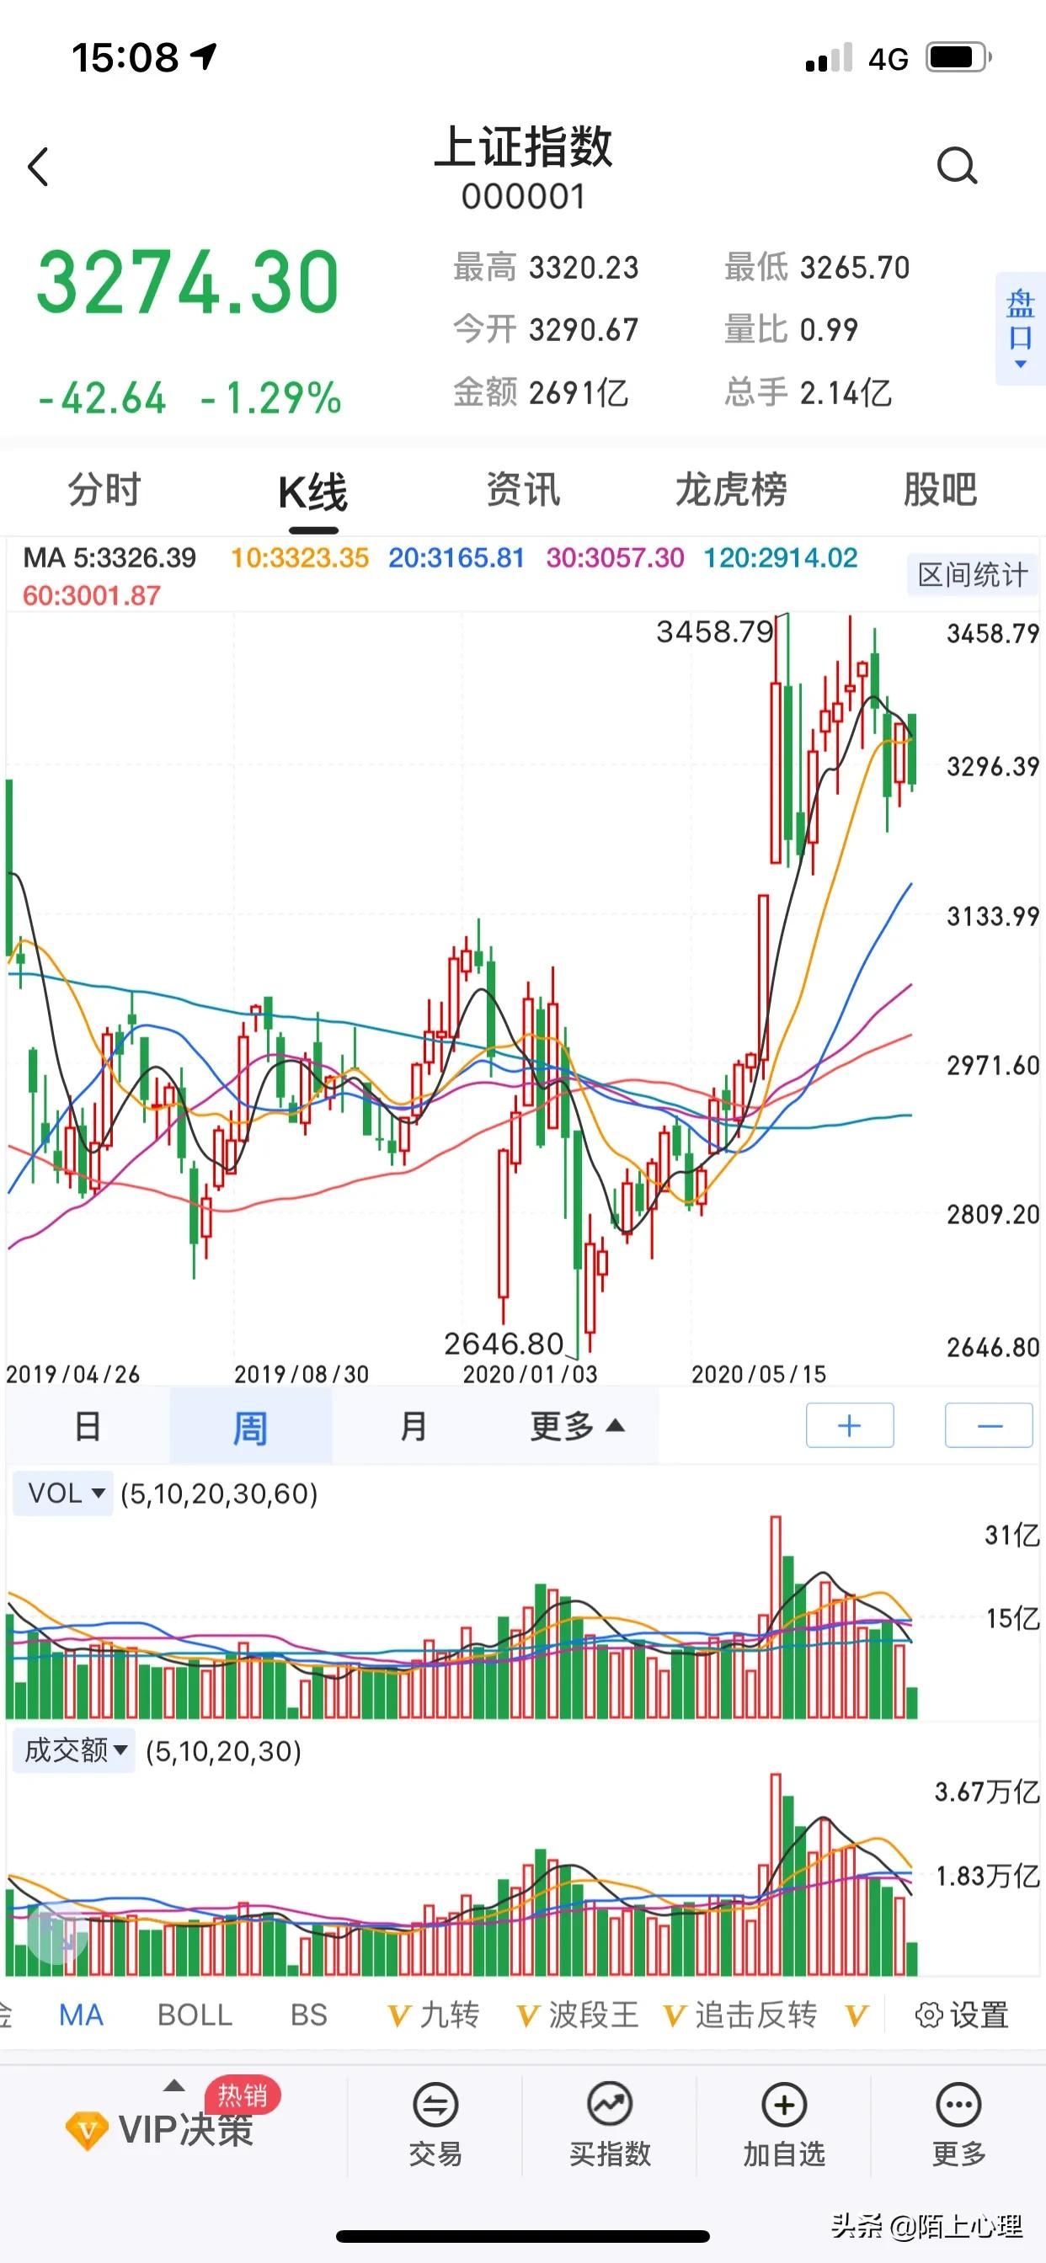The width and height of the screenshot is (1046, 2263).
Task: Tap 加自选 add to watchlist icon
Action: click(x=783, y=2106)
